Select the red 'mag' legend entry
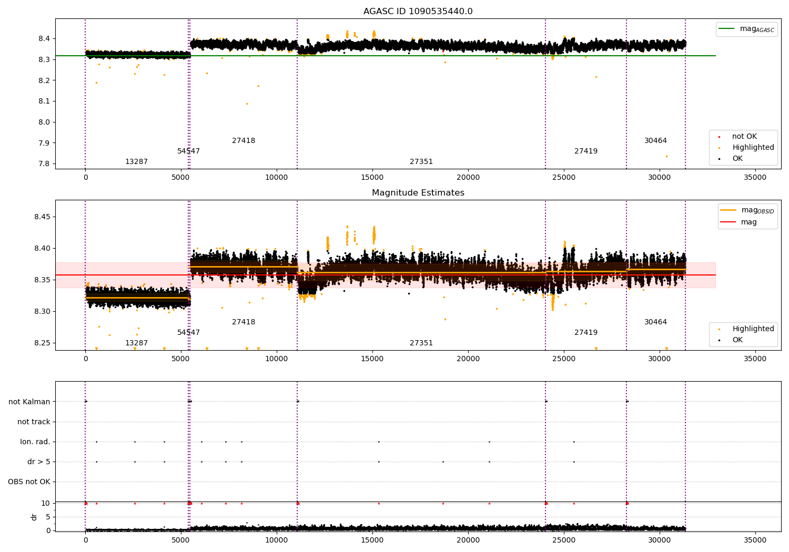This screenshot has height=552, width=789. click(739, 222)
